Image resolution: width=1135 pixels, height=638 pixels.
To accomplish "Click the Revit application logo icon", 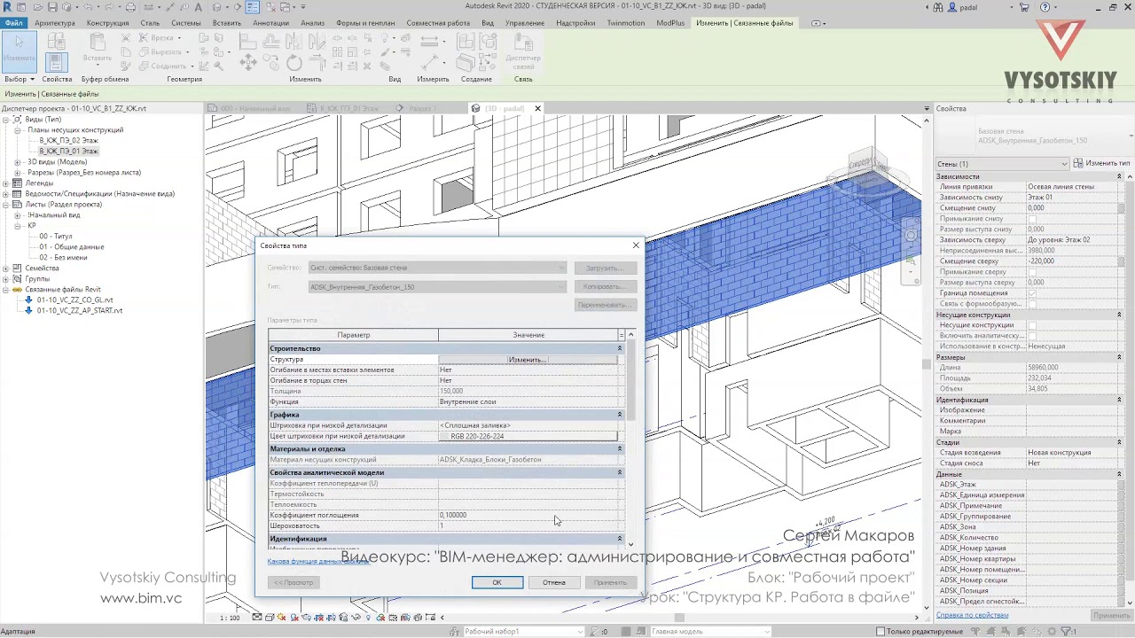I will [x=7, y=7].
